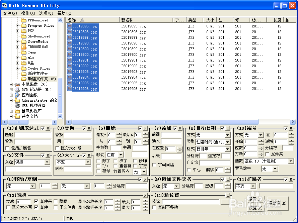Toggle the 正则表达式 panel enable checkbox
The width and height of the screenshot is (298, 223).
click(x=43, y=128)
